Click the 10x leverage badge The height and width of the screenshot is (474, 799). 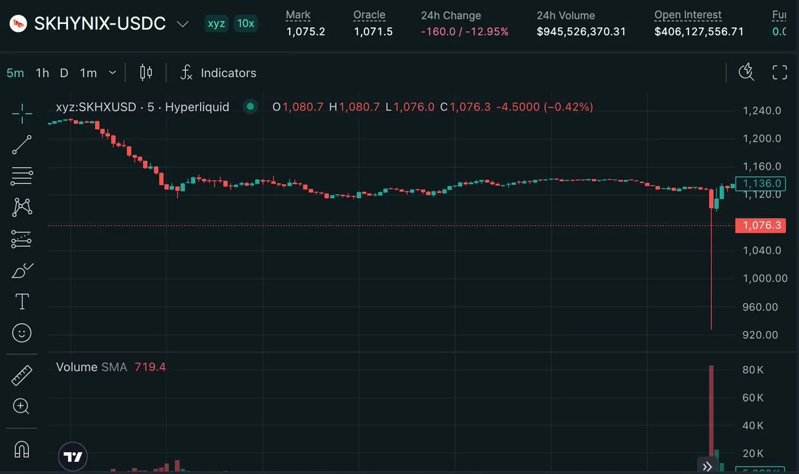pyautogui.click(x=246, y=23)
